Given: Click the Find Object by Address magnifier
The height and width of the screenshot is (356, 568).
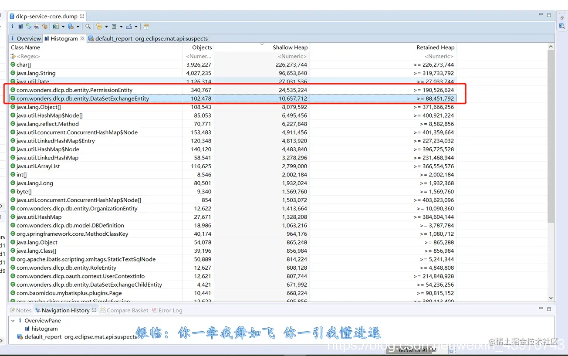Looking at the screenshot, I should [x=88, y=27].
